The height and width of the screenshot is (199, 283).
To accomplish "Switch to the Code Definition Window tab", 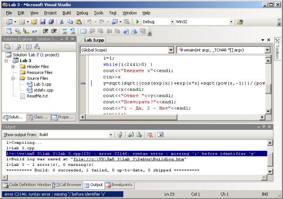I will click(x=27, y=185).
